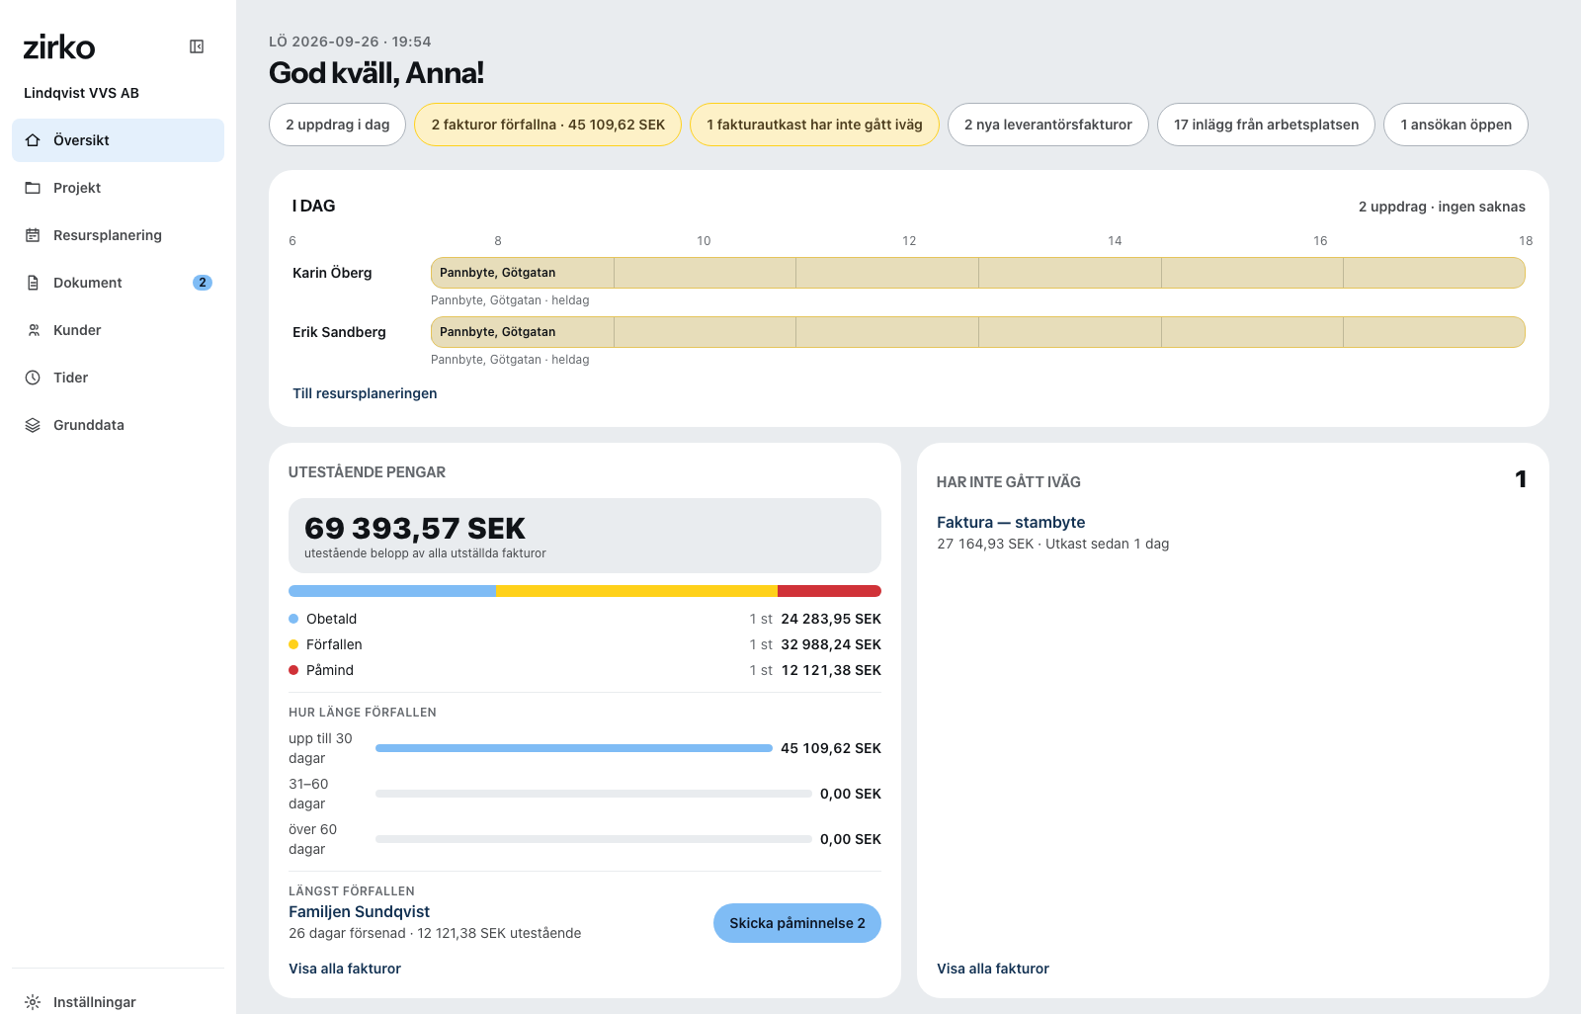Viewport: 1581px width, 1014px height.
Task: Click the blue Obetald segment of the bar
Action: [392, 591]
